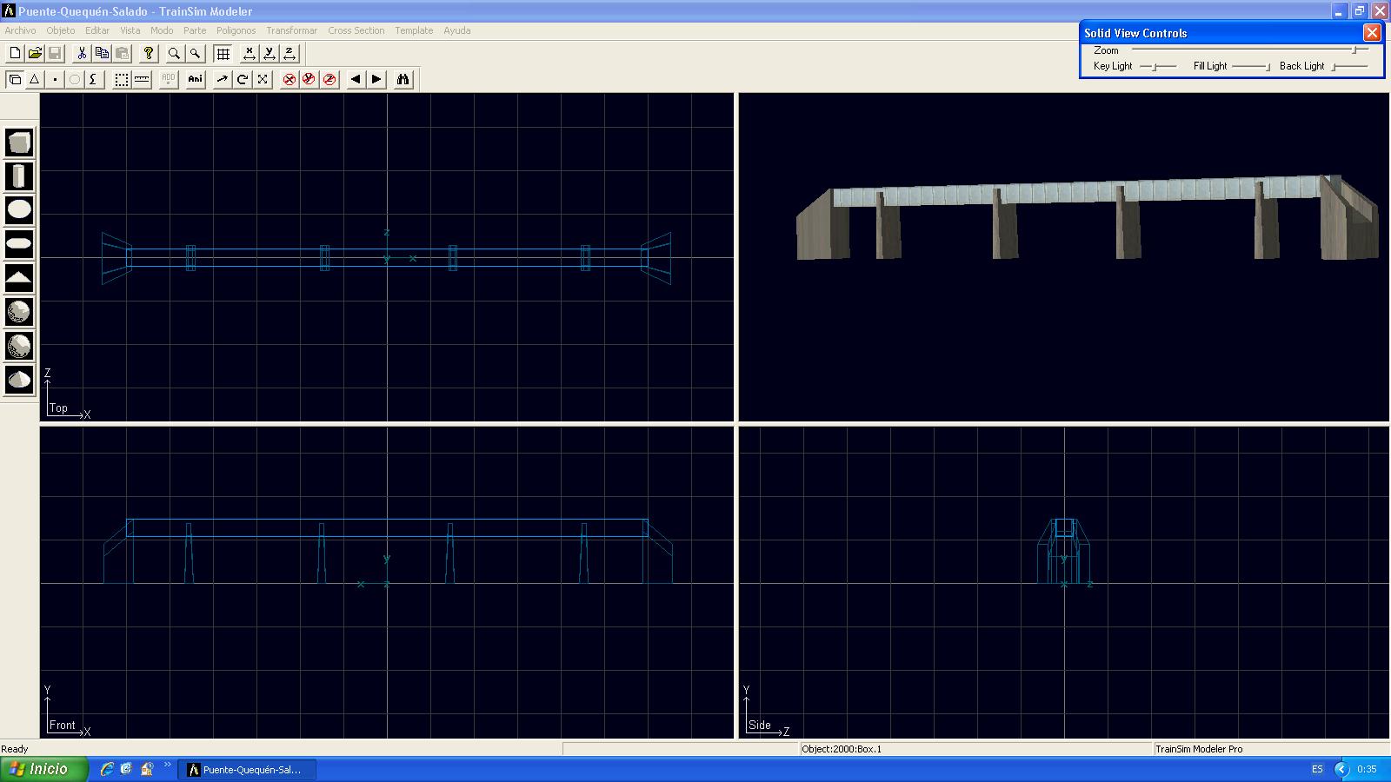Click the ruler measure tool

click(x=142, y=79)
